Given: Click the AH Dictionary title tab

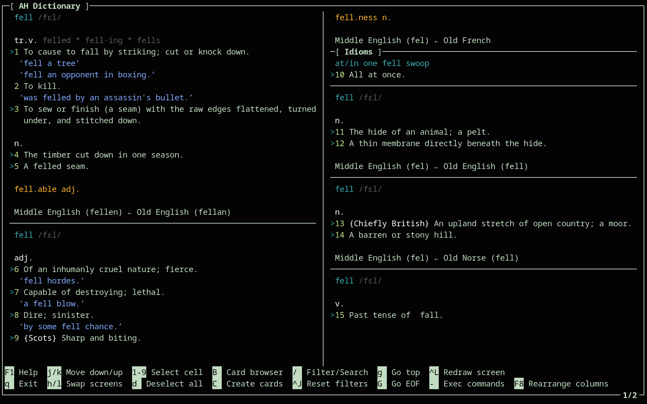Looking at the screenshot, I should pos(50,6).
